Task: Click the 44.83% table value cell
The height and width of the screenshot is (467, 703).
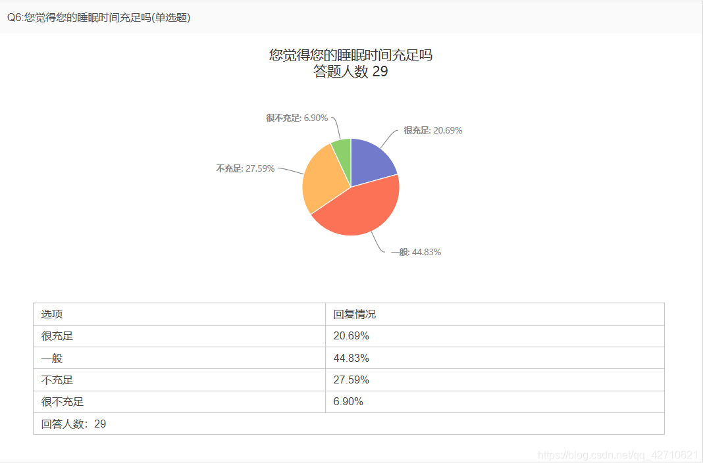Action: pyautogui.click(x=495, y=358)
